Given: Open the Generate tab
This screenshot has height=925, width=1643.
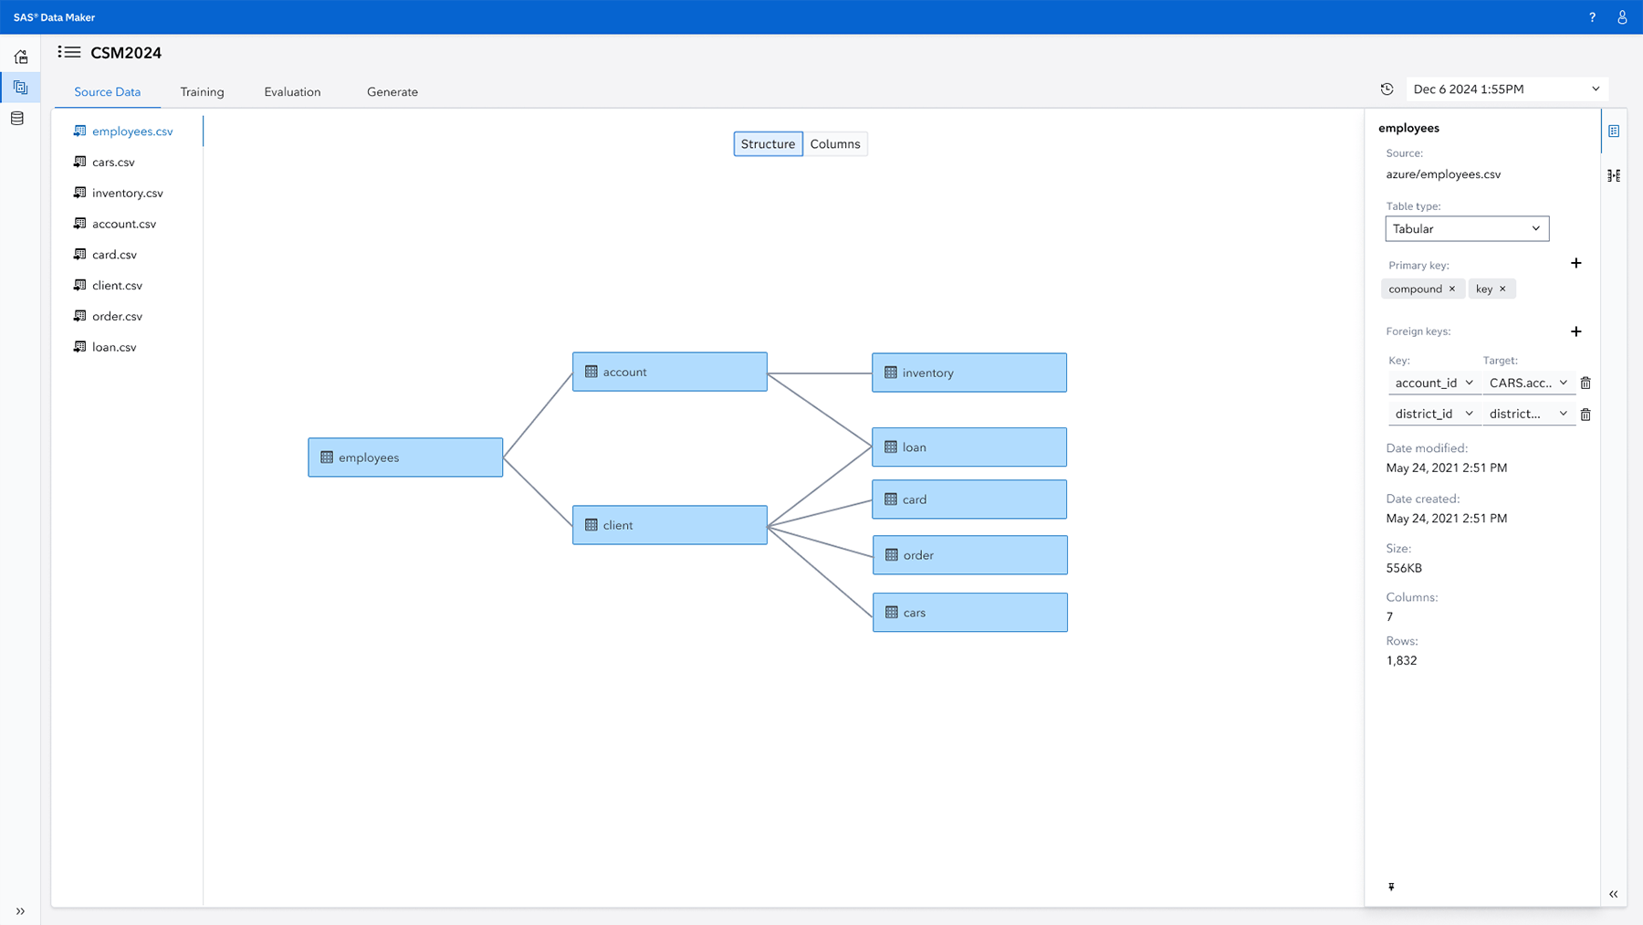Looking at the screenshot, I should tap(392, 91).
